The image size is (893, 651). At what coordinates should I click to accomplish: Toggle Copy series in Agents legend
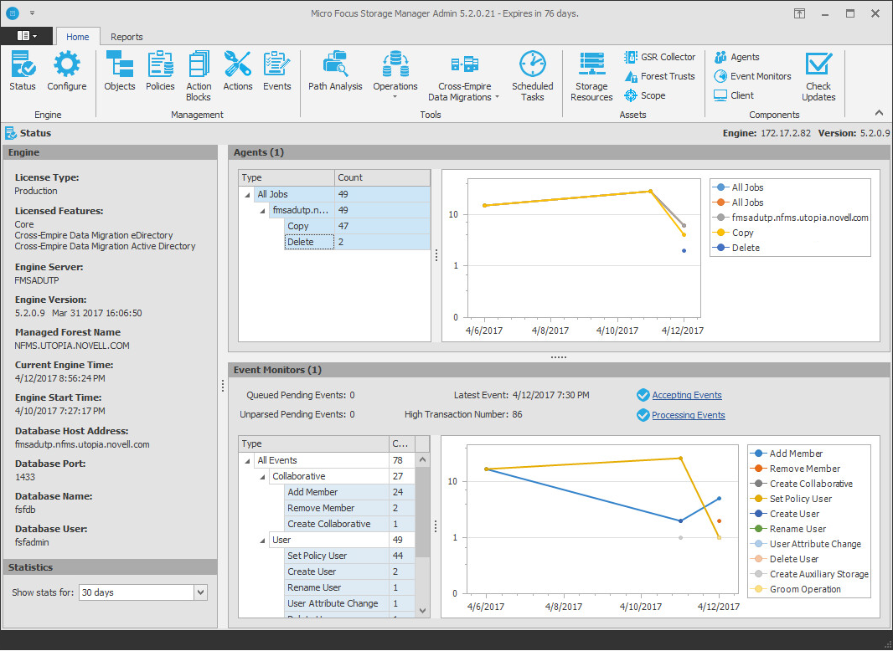point(735,233)
